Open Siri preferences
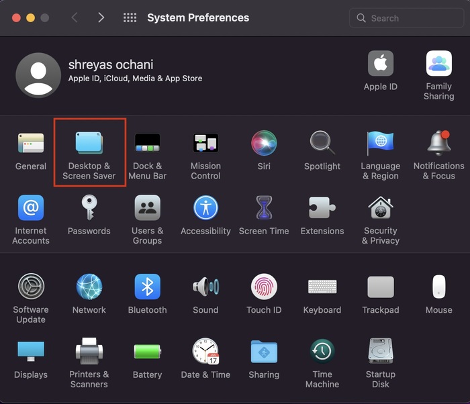This screenshot has height=404, width=470. click(264, 143)
